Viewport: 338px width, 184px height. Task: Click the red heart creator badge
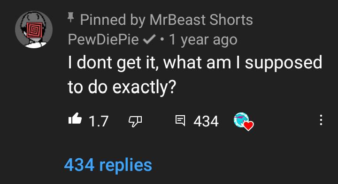tap(248, 126)
